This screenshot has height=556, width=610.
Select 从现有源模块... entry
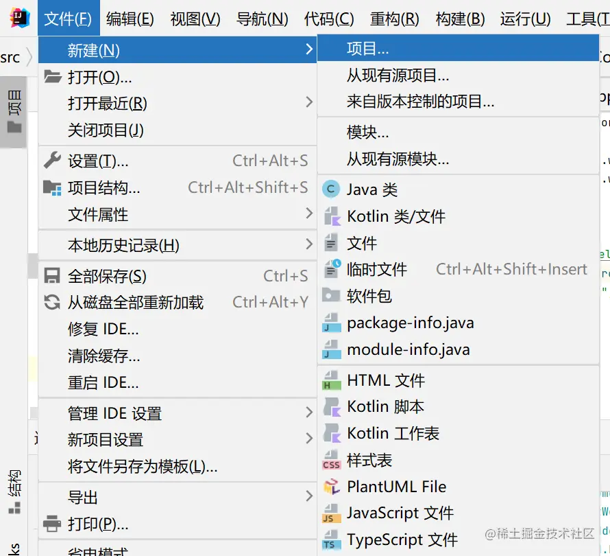pos(458,159)
